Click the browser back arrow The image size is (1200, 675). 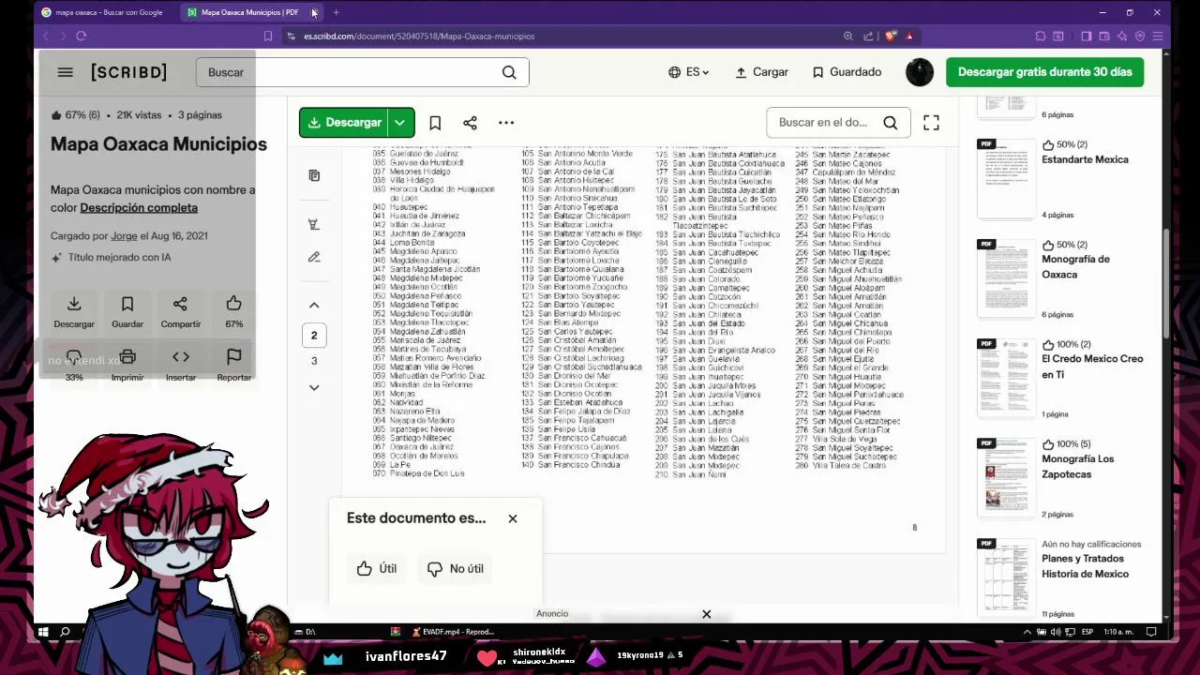point(45,36)
